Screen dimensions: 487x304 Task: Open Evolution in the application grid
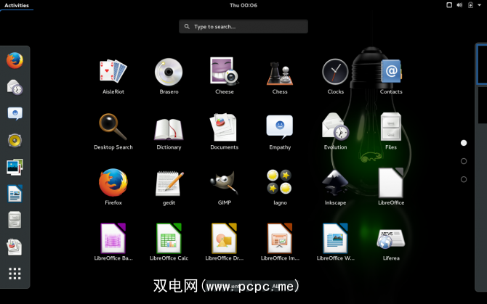[335, 131]
